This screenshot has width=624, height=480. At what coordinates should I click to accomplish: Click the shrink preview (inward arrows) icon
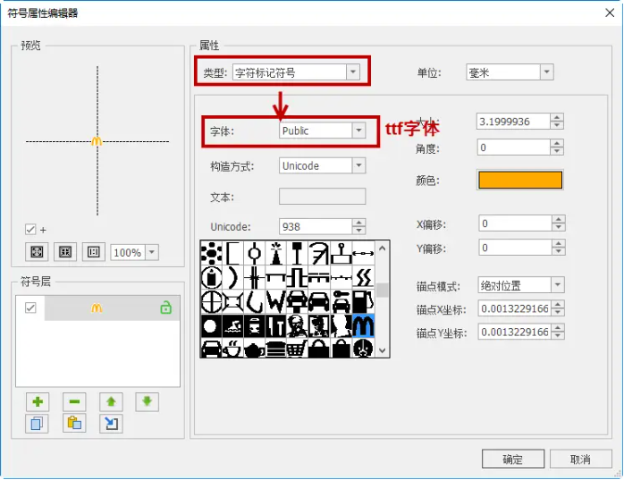click(x=65, y=252)
